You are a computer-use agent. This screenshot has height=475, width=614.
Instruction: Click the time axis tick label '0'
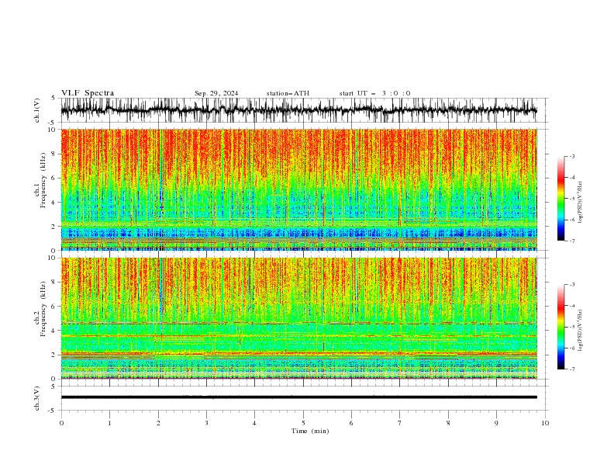pyautogui.click(x=61, y=423)
